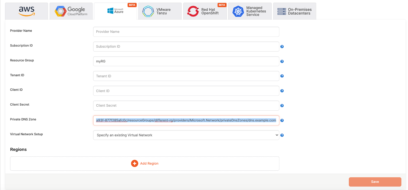Click the Client ID help icon
The width and height of the screenshot is (408, 190).
click(x=282, y=91)
